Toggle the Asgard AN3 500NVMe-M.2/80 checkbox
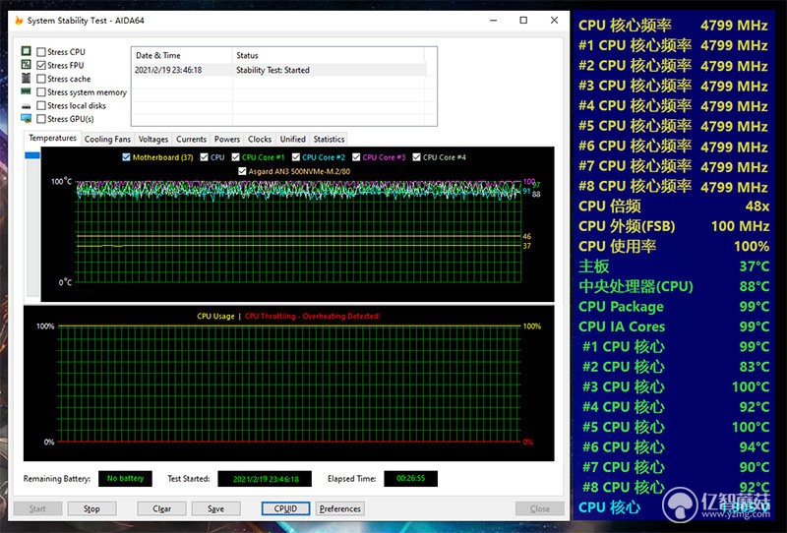787x533 pixels. coord(242,171)
